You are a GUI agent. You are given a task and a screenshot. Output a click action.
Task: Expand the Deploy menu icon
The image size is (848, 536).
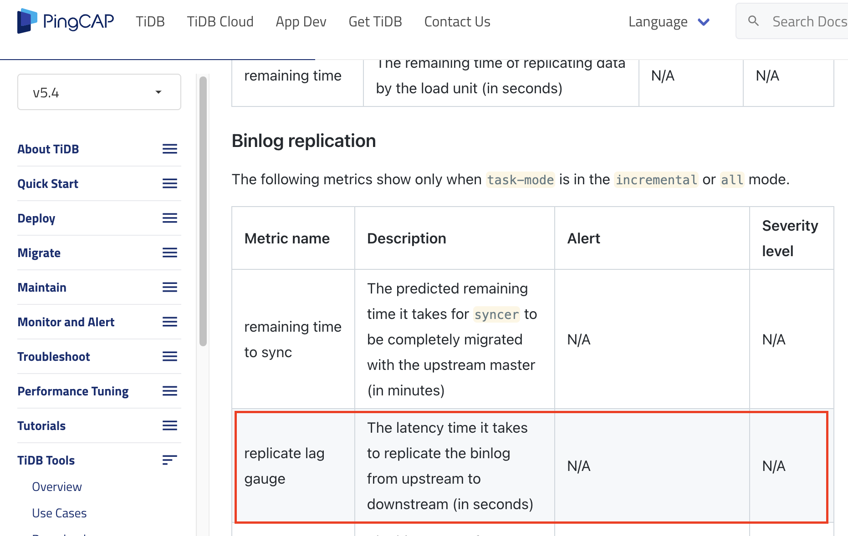point(169,218)
